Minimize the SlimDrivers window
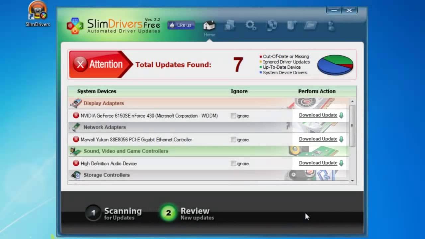This screenshot has height=239, width=425. 334,10
